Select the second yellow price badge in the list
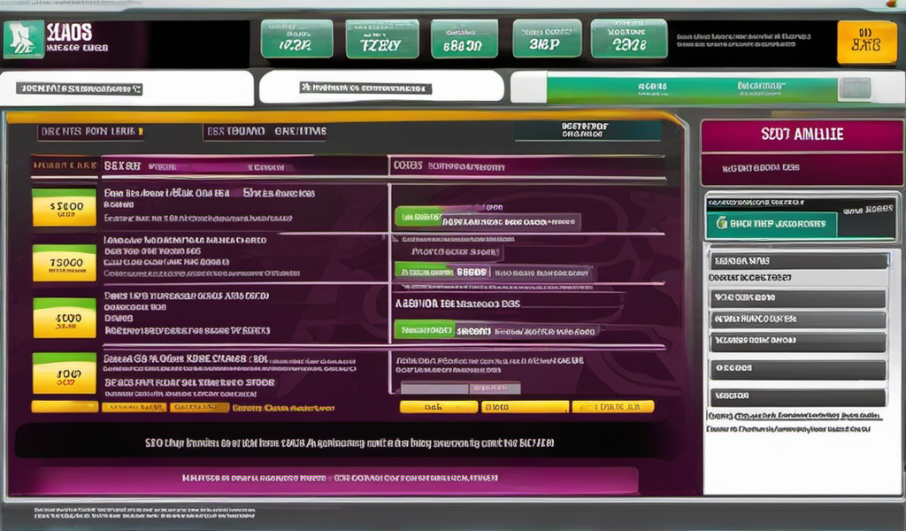The height and width of the screenshot is (531, 906). pyautogui.click(x=64, y=263)
